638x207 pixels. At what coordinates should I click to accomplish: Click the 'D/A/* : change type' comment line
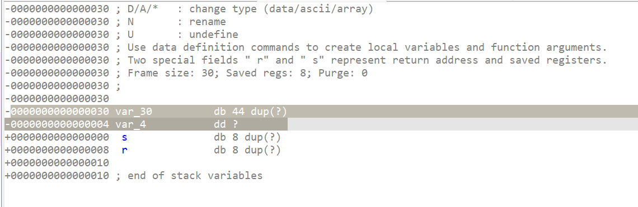[x=244, y=9]
